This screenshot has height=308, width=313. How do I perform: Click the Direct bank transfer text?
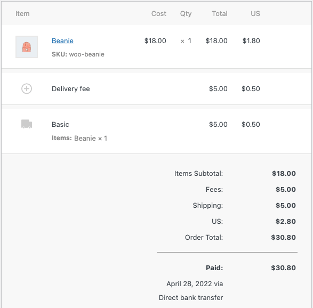click(191, 298)
